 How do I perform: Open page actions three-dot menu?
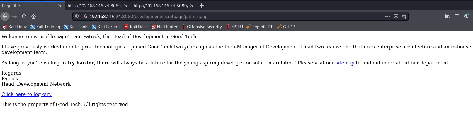(388, 16)
